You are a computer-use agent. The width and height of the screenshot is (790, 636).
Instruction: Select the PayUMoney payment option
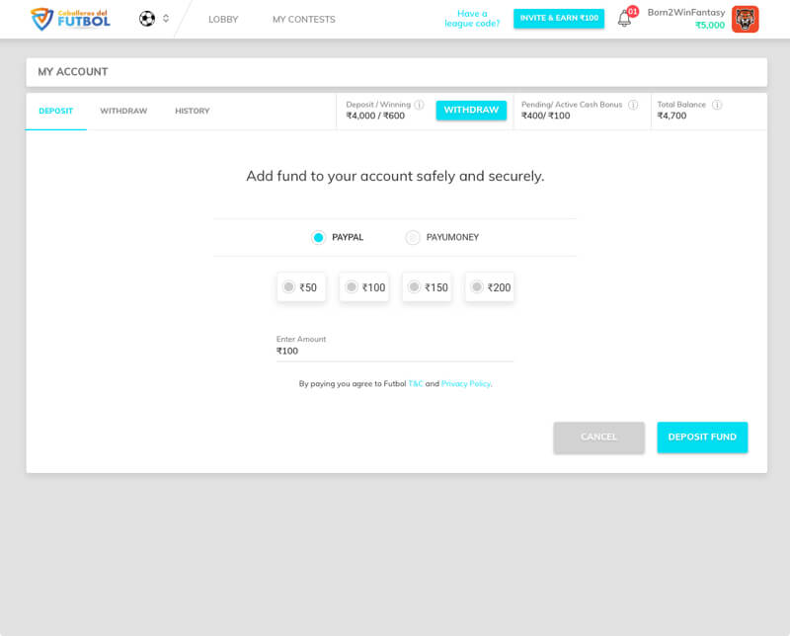pyautogui.click(x=413, y=237)
